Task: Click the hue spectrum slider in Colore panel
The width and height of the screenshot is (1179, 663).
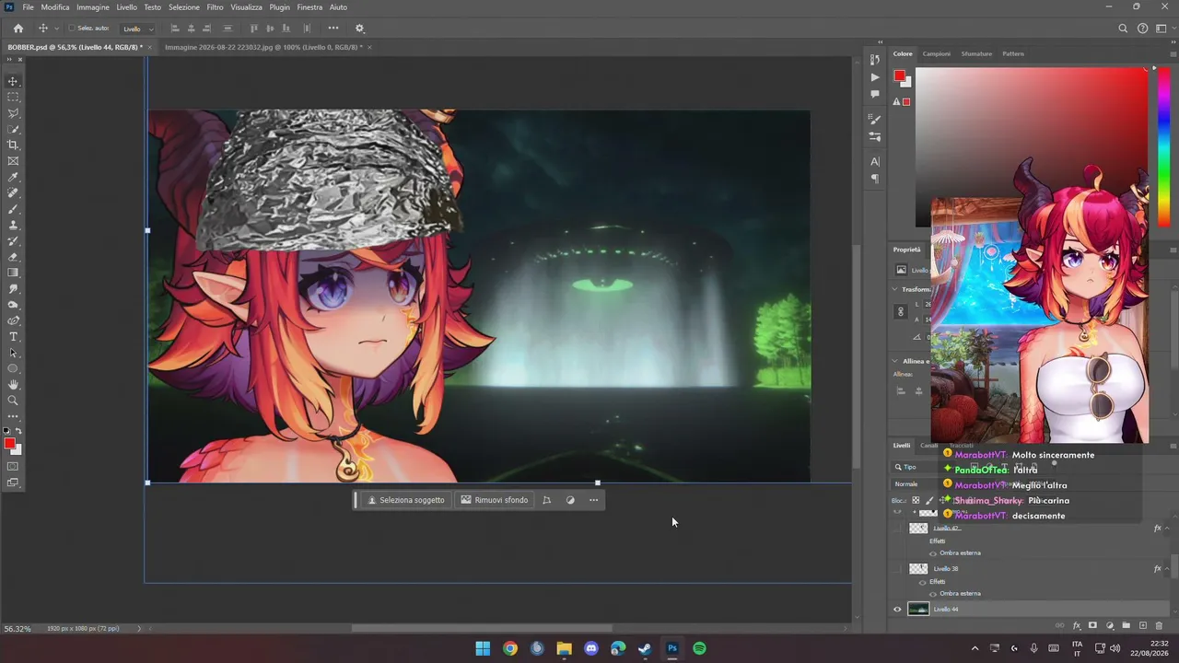Action: click(x=1164, y=149)
